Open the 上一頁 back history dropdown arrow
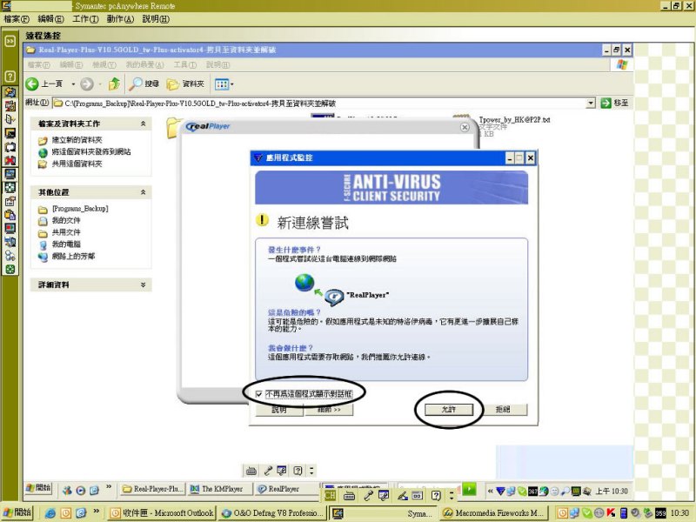This screenshot has height=522, width=696. 73,84
